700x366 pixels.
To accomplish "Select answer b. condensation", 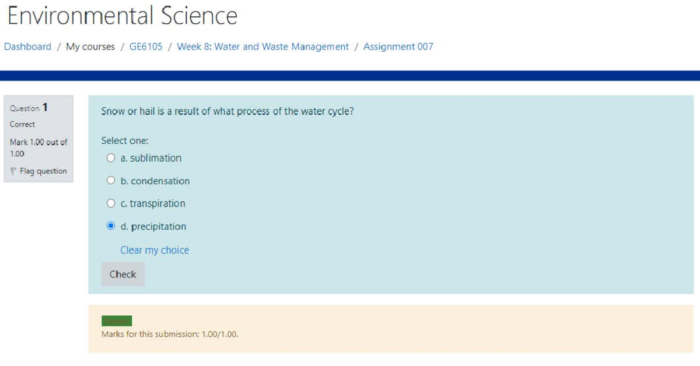I will coord(111,181).
